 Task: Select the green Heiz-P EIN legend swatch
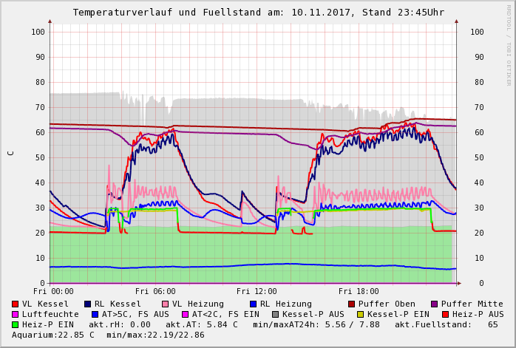point(16,324)
